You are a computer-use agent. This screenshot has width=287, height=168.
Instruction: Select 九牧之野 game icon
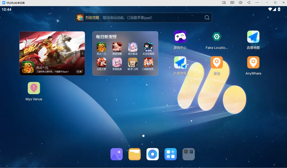click(x=102, y=63)
